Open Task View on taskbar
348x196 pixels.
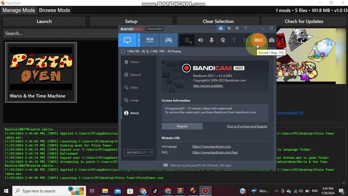coord(92,191)
